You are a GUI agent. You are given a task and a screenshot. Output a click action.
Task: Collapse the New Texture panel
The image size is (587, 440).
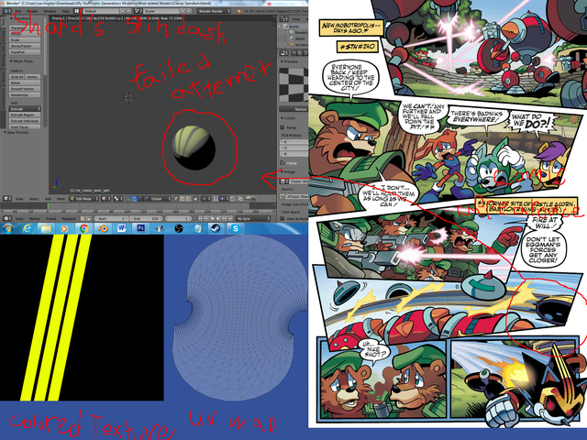[x=5, y=132]
